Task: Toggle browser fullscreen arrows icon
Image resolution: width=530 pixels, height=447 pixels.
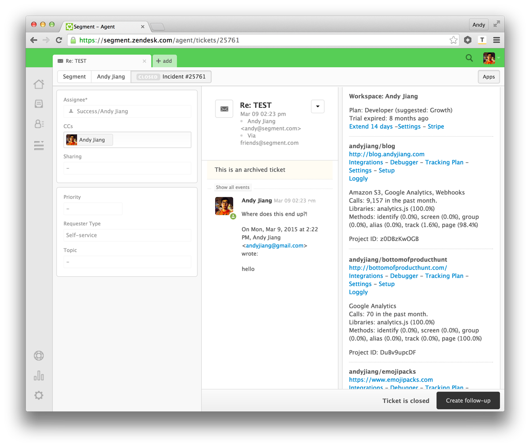Action: [497, 24]
